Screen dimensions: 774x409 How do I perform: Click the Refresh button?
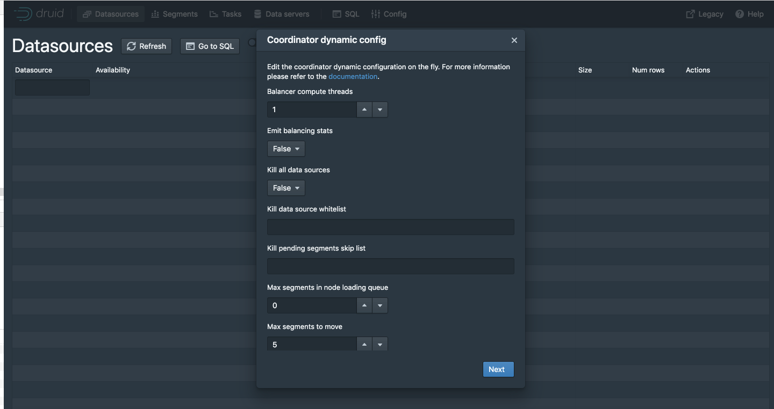(x=147, y=46)
